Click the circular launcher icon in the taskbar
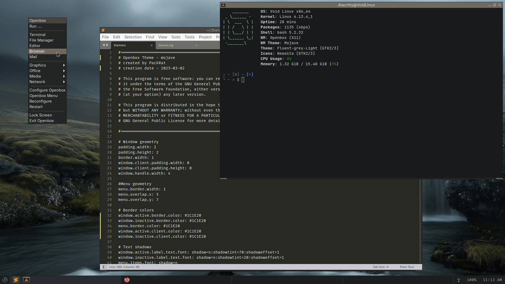 point(5,280)
